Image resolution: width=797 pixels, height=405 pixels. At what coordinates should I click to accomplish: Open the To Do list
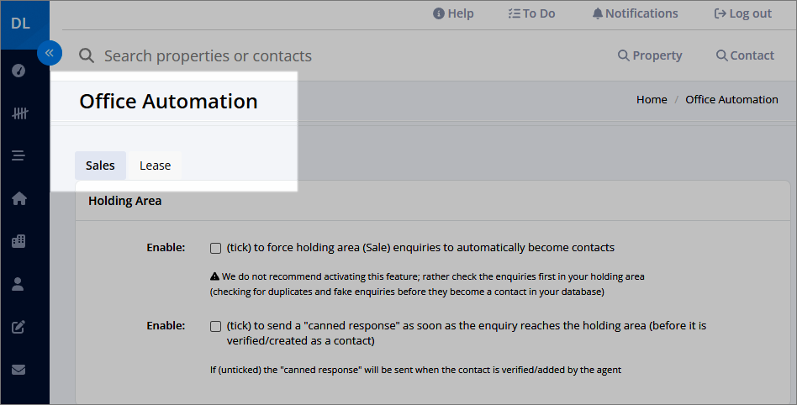[531, 13]
